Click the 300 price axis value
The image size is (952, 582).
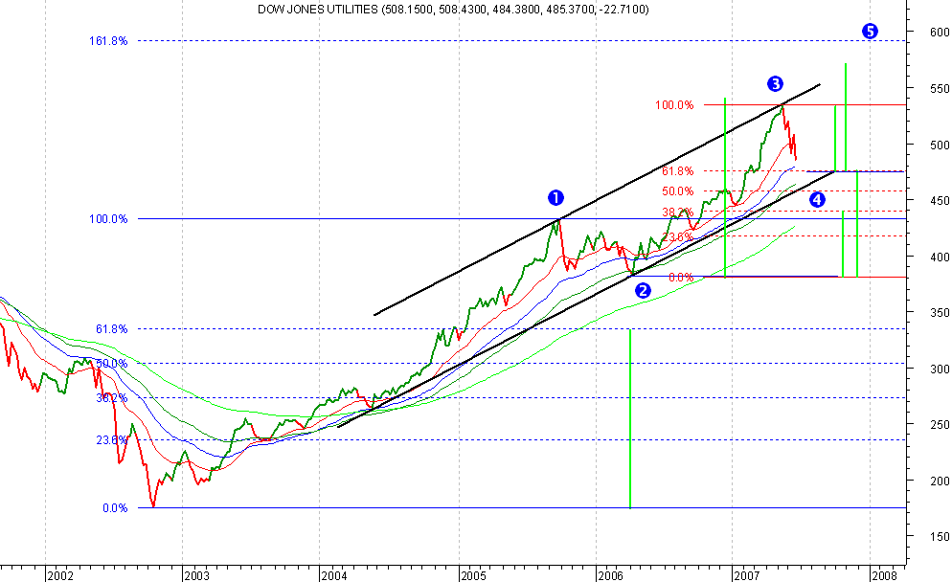click(x=940, y=369)
